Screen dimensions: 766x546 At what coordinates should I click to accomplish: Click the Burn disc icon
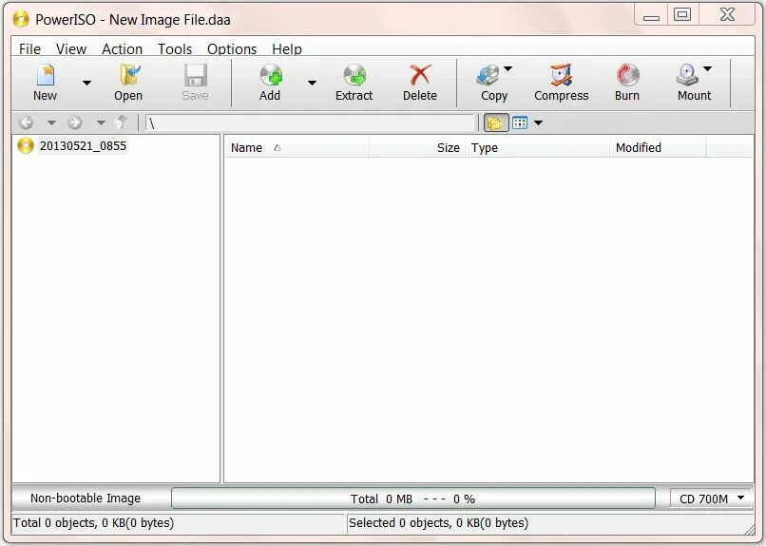point(627,76)
